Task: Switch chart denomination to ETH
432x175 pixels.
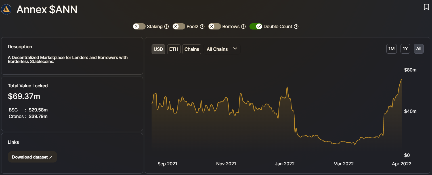Action: point(174,49)
